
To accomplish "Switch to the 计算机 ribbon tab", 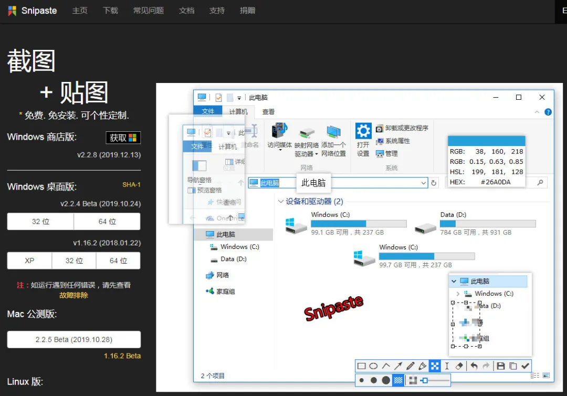I will click(238, 111).
